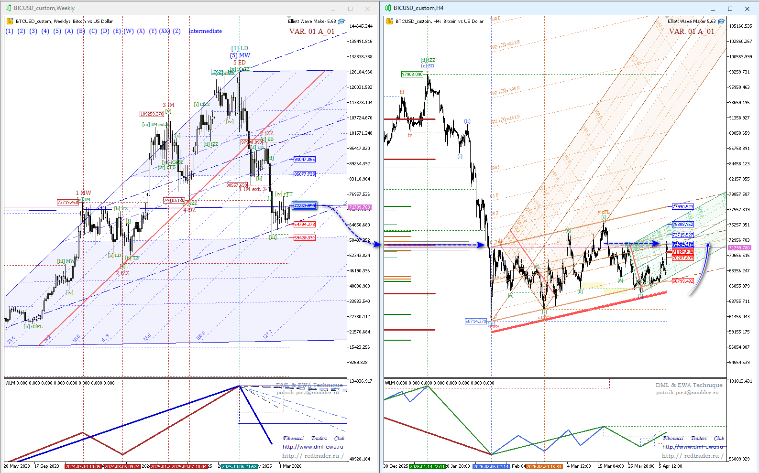Click Elliott Wave Maker graduation cap on H4 chart
Viewport: 759px width, 473px height.
coord(721,21)
